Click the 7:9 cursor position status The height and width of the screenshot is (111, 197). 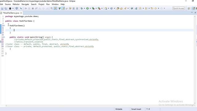click(x=148, y=109)
